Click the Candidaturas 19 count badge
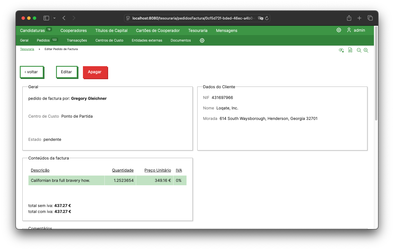This screenshot has height=250, width=394. point(49,29)
